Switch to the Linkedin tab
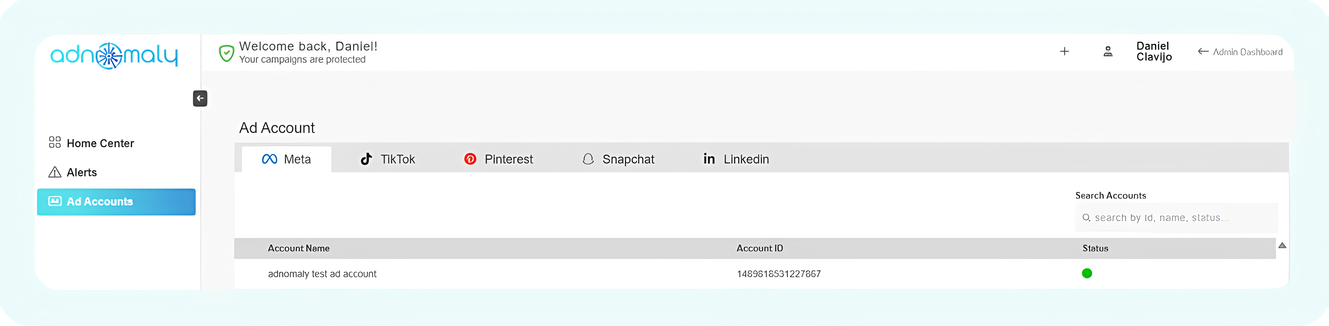Screen dimensions: 1329x326 (x=736, y=160)
